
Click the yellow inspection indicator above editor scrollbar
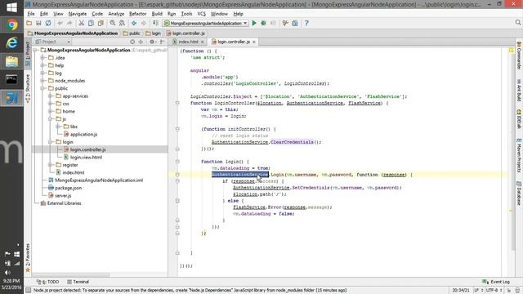click(511, 51)
